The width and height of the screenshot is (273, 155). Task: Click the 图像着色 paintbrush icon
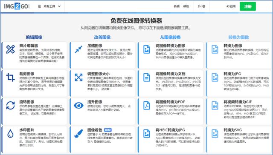pyautogui.click(x=78, y=134)
